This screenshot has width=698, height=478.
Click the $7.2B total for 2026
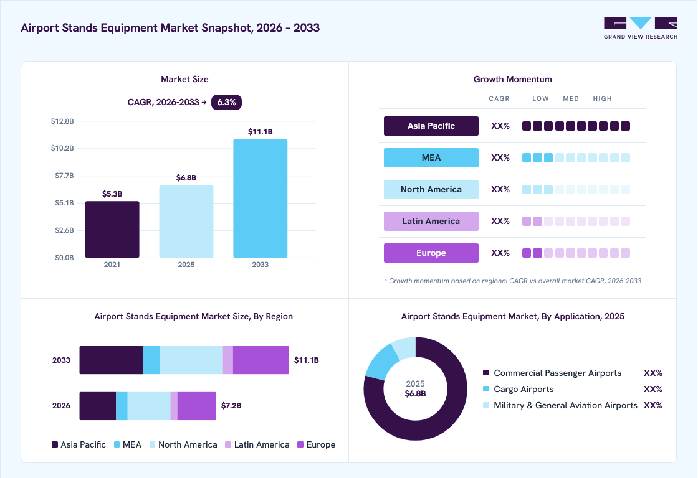click(x=231, y=406)
